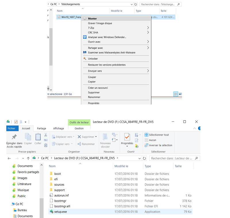Click the scissors cut icon in the ribbon
Image resolution: width=230 pixels, height=218 pixels.
pyautogui.click(x=46, y=135)
